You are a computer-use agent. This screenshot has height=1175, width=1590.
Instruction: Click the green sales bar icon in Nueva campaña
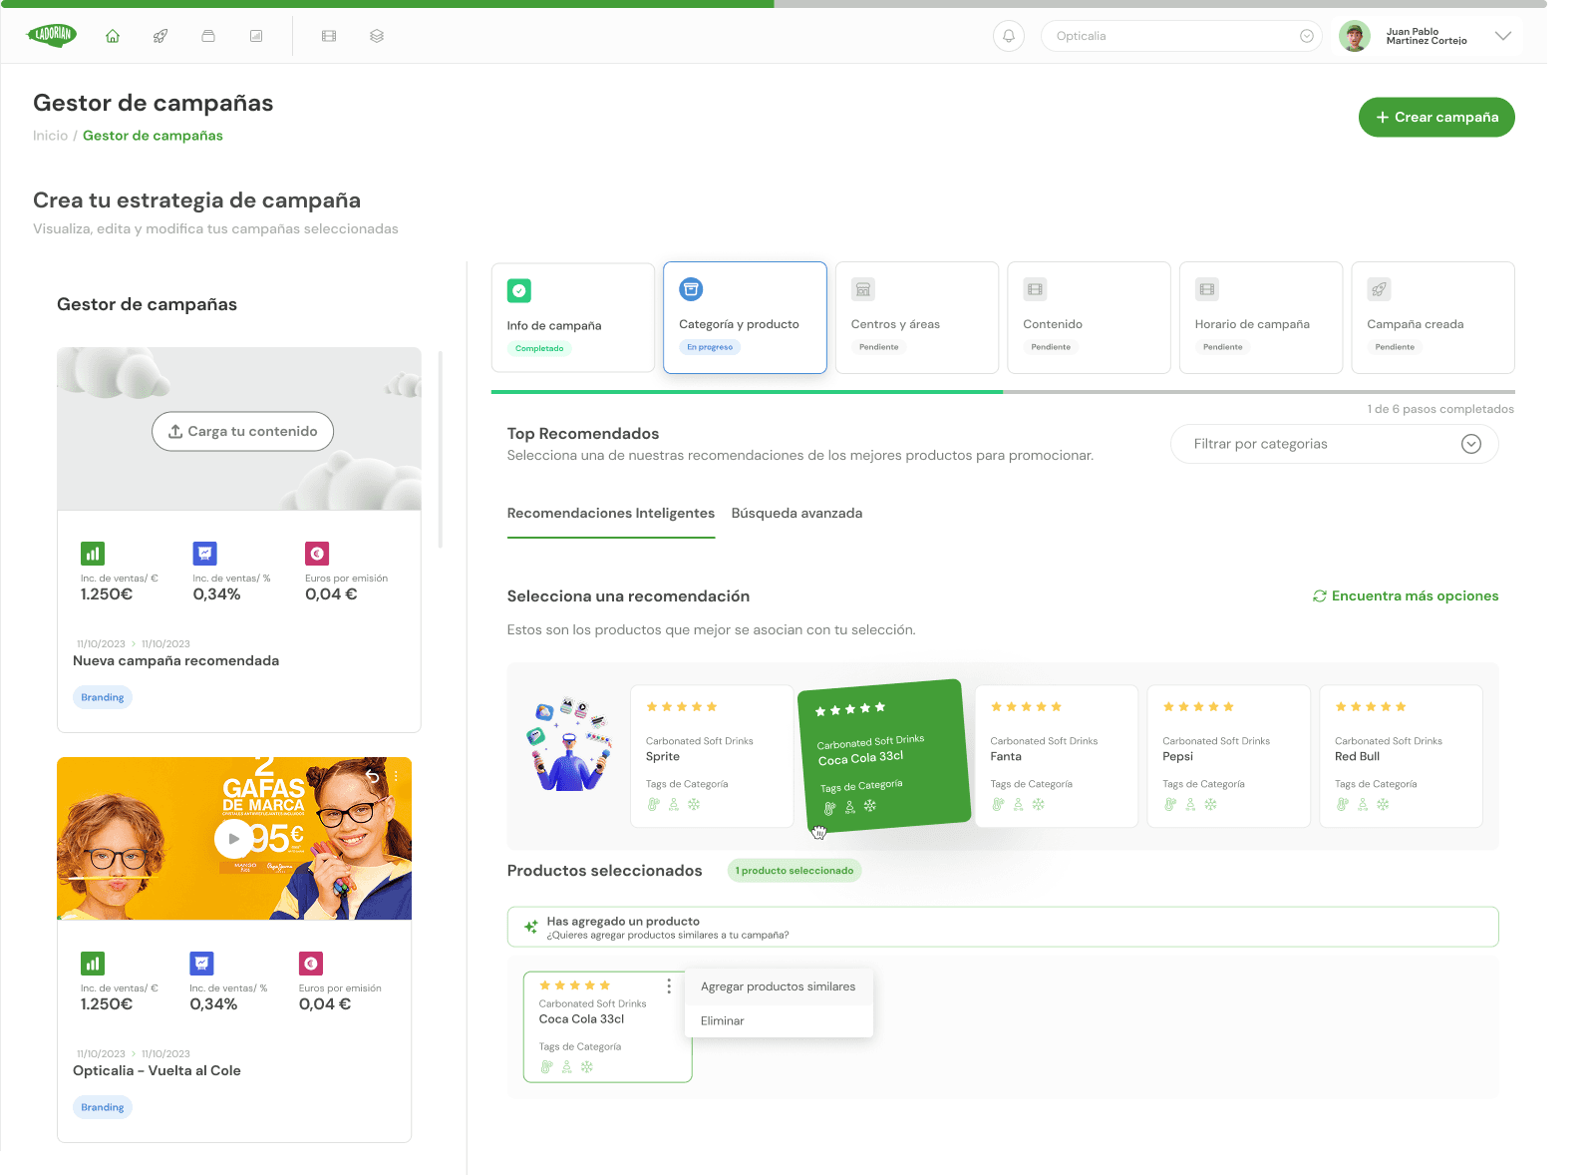93,554
